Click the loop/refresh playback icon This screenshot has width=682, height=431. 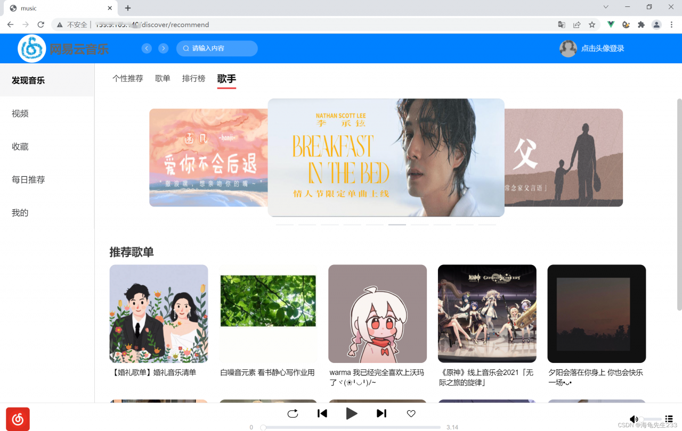tap(293, 413)
